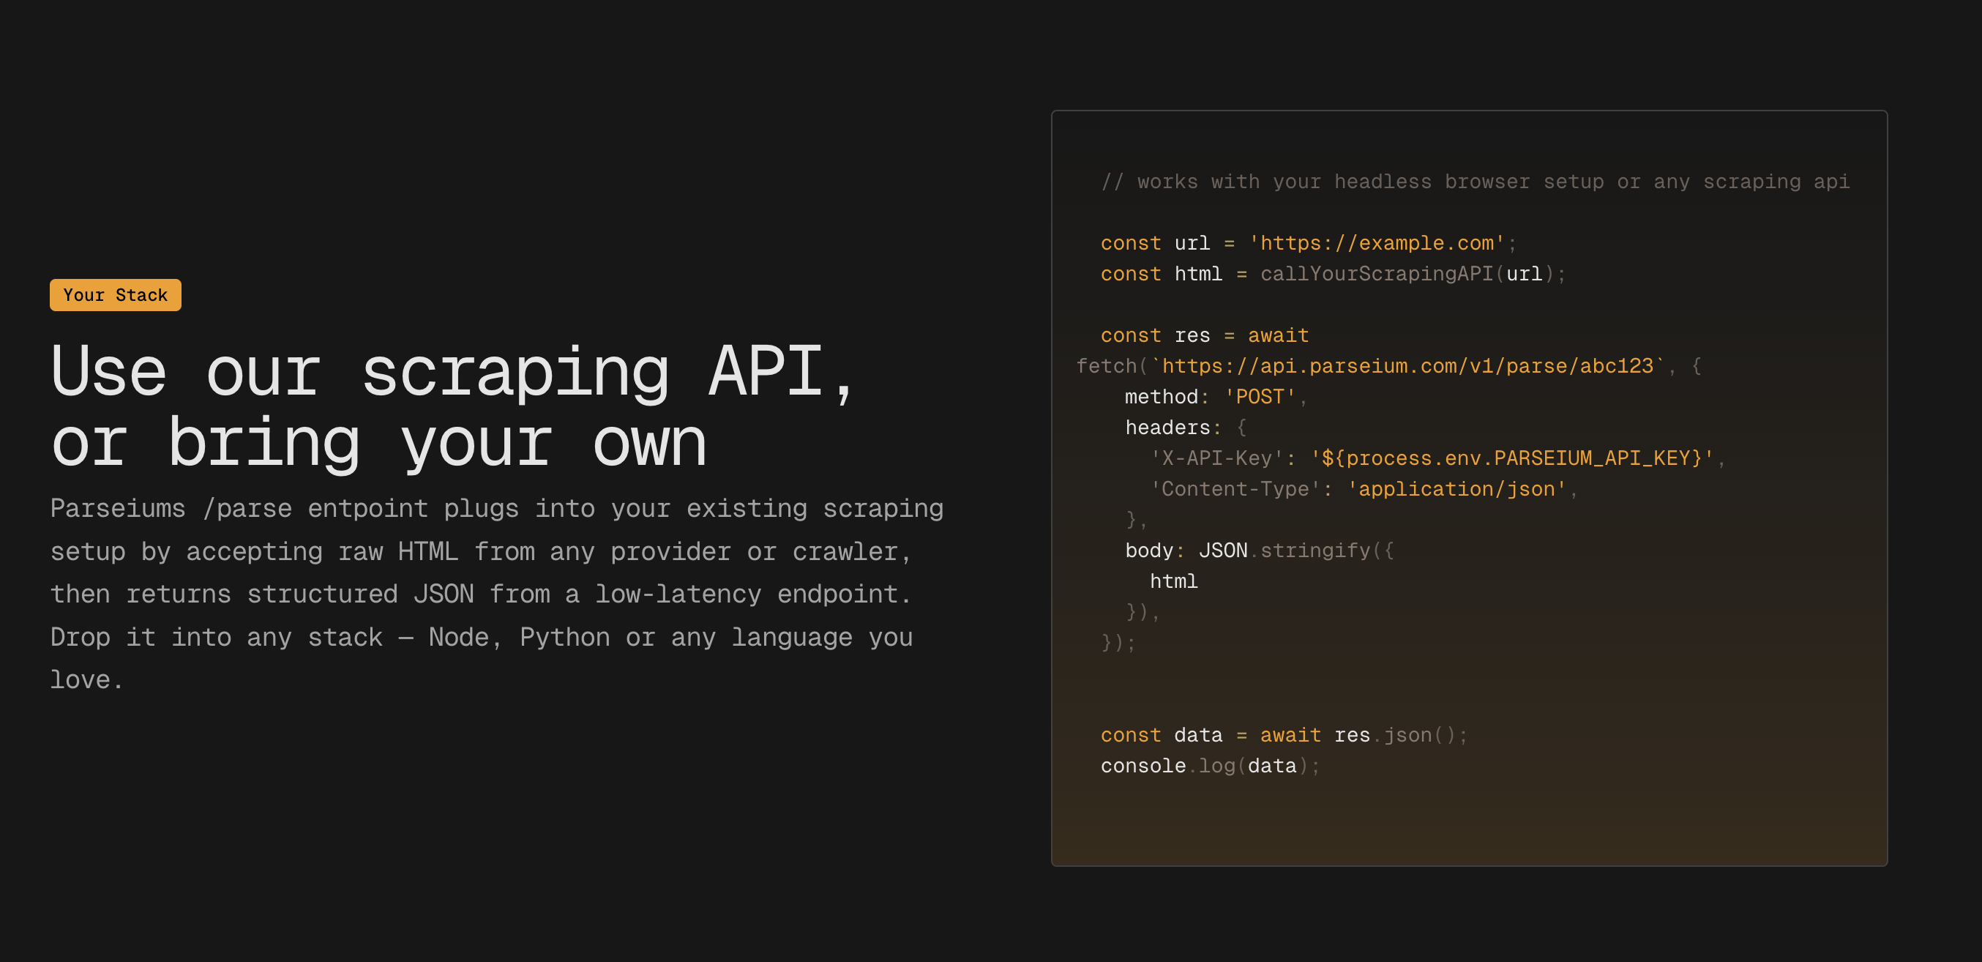Click the 'Use our scraping API' heading

tap(452, 373)
